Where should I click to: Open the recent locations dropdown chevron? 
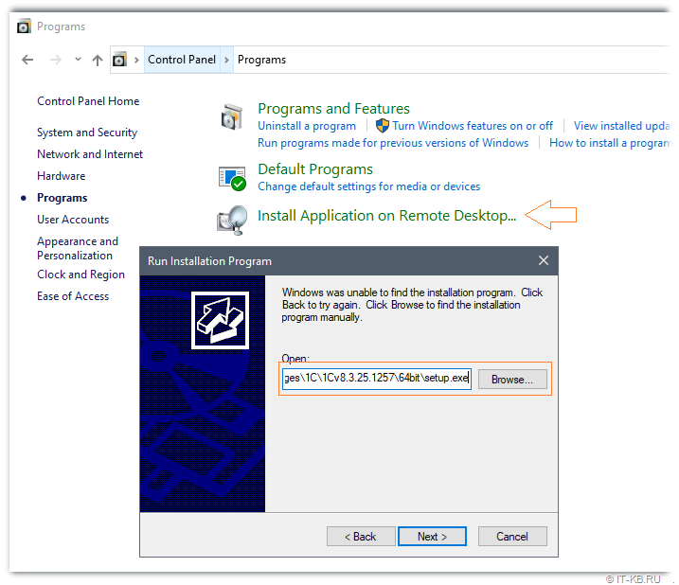[x=78, y=59]
